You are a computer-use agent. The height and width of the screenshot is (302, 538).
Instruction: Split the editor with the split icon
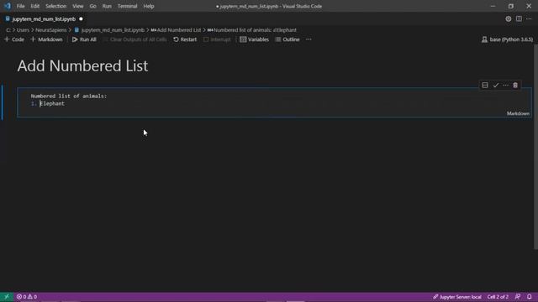click(x=519, y=19)
